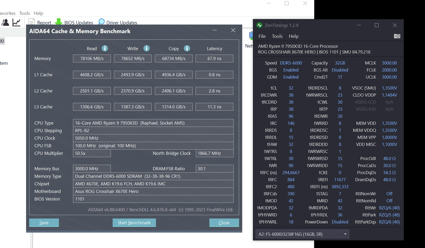Close benchmark dialog with the X button
425x248 pixels.
(233, 30)
